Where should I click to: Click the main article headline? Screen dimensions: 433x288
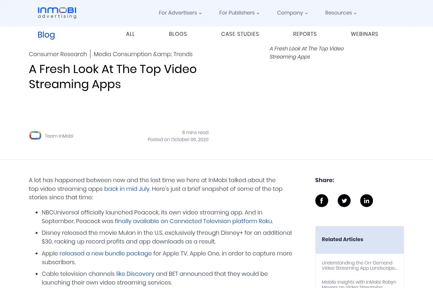click(x=113, y=77)
